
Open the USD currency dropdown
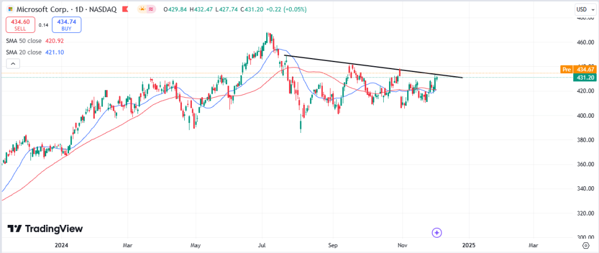pyautogui.click(x=581, y=9)
